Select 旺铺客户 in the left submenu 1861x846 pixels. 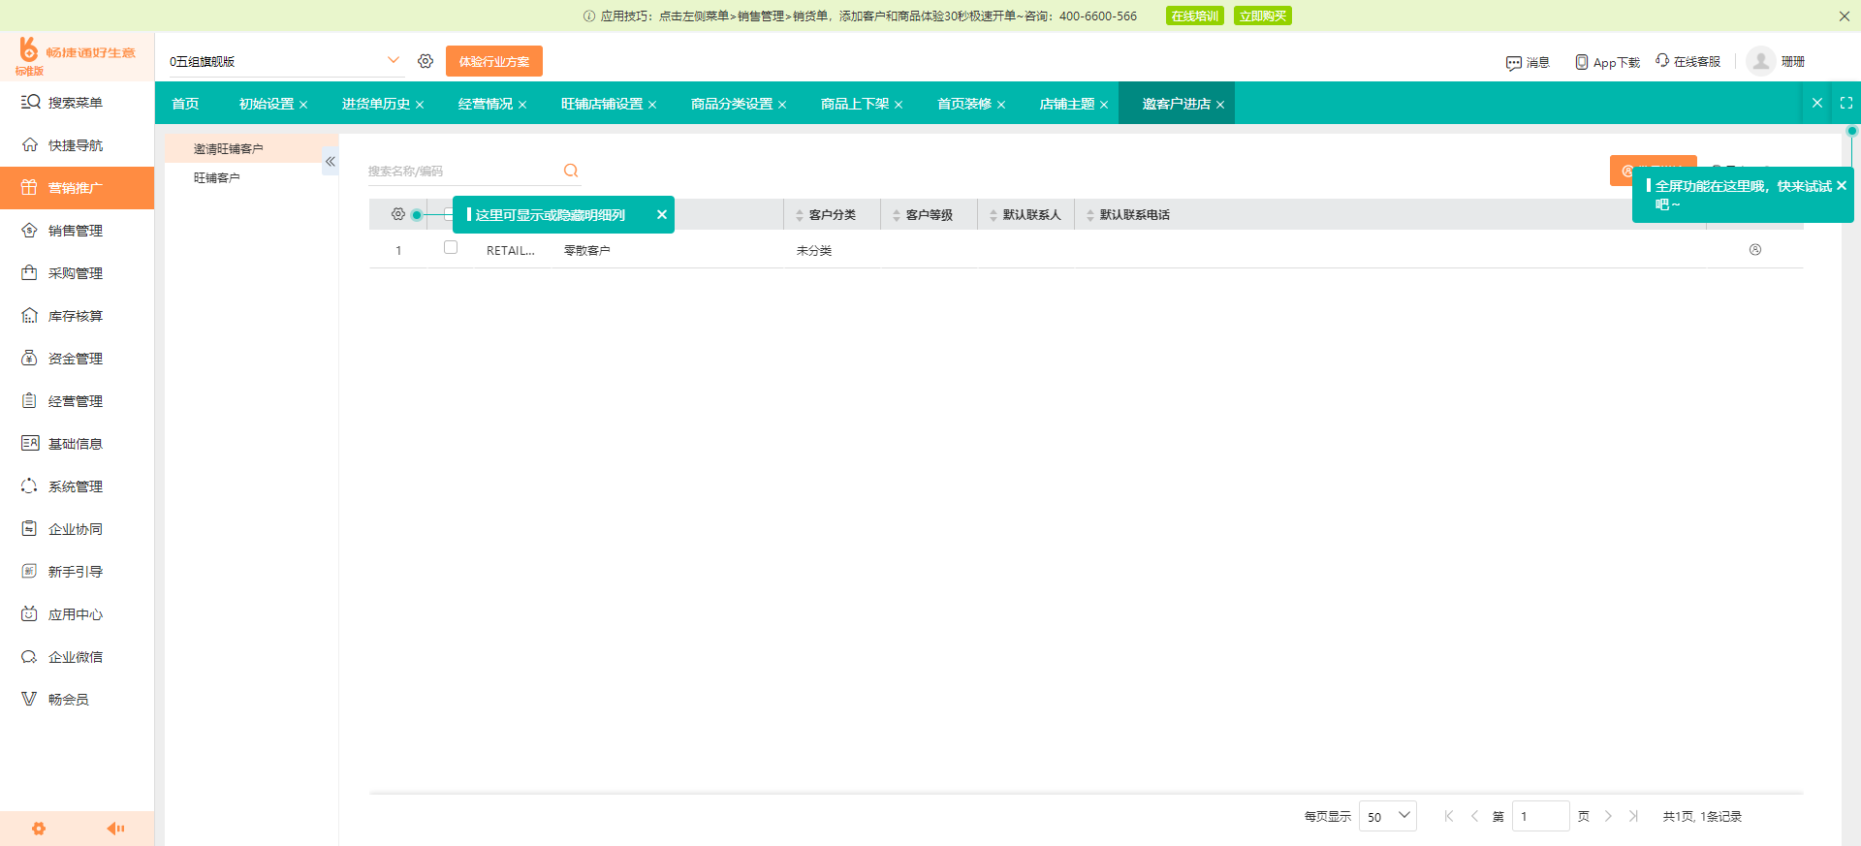(x=217, y=177)
